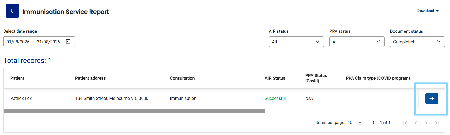450x135 pixels.
Task: Click the Successful AIR status text
Action: click(x=275, y=99)
